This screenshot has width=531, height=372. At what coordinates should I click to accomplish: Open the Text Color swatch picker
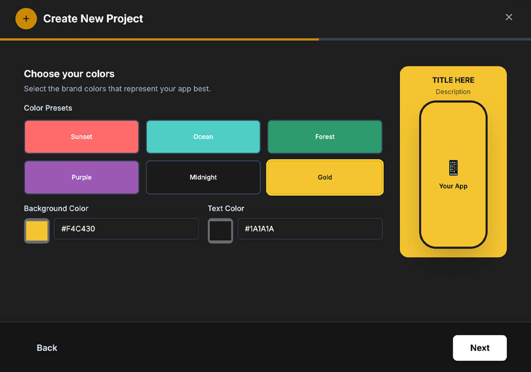click(220, 231)
